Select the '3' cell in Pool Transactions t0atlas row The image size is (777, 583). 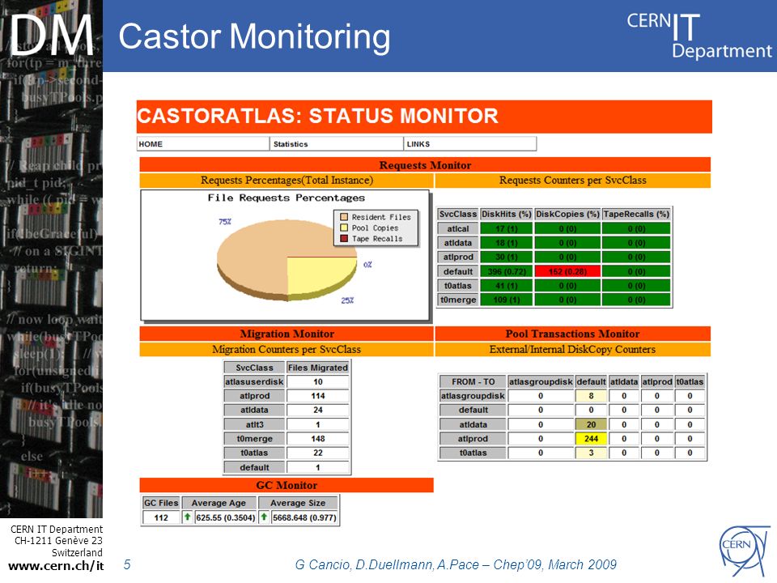coord(591,453)
